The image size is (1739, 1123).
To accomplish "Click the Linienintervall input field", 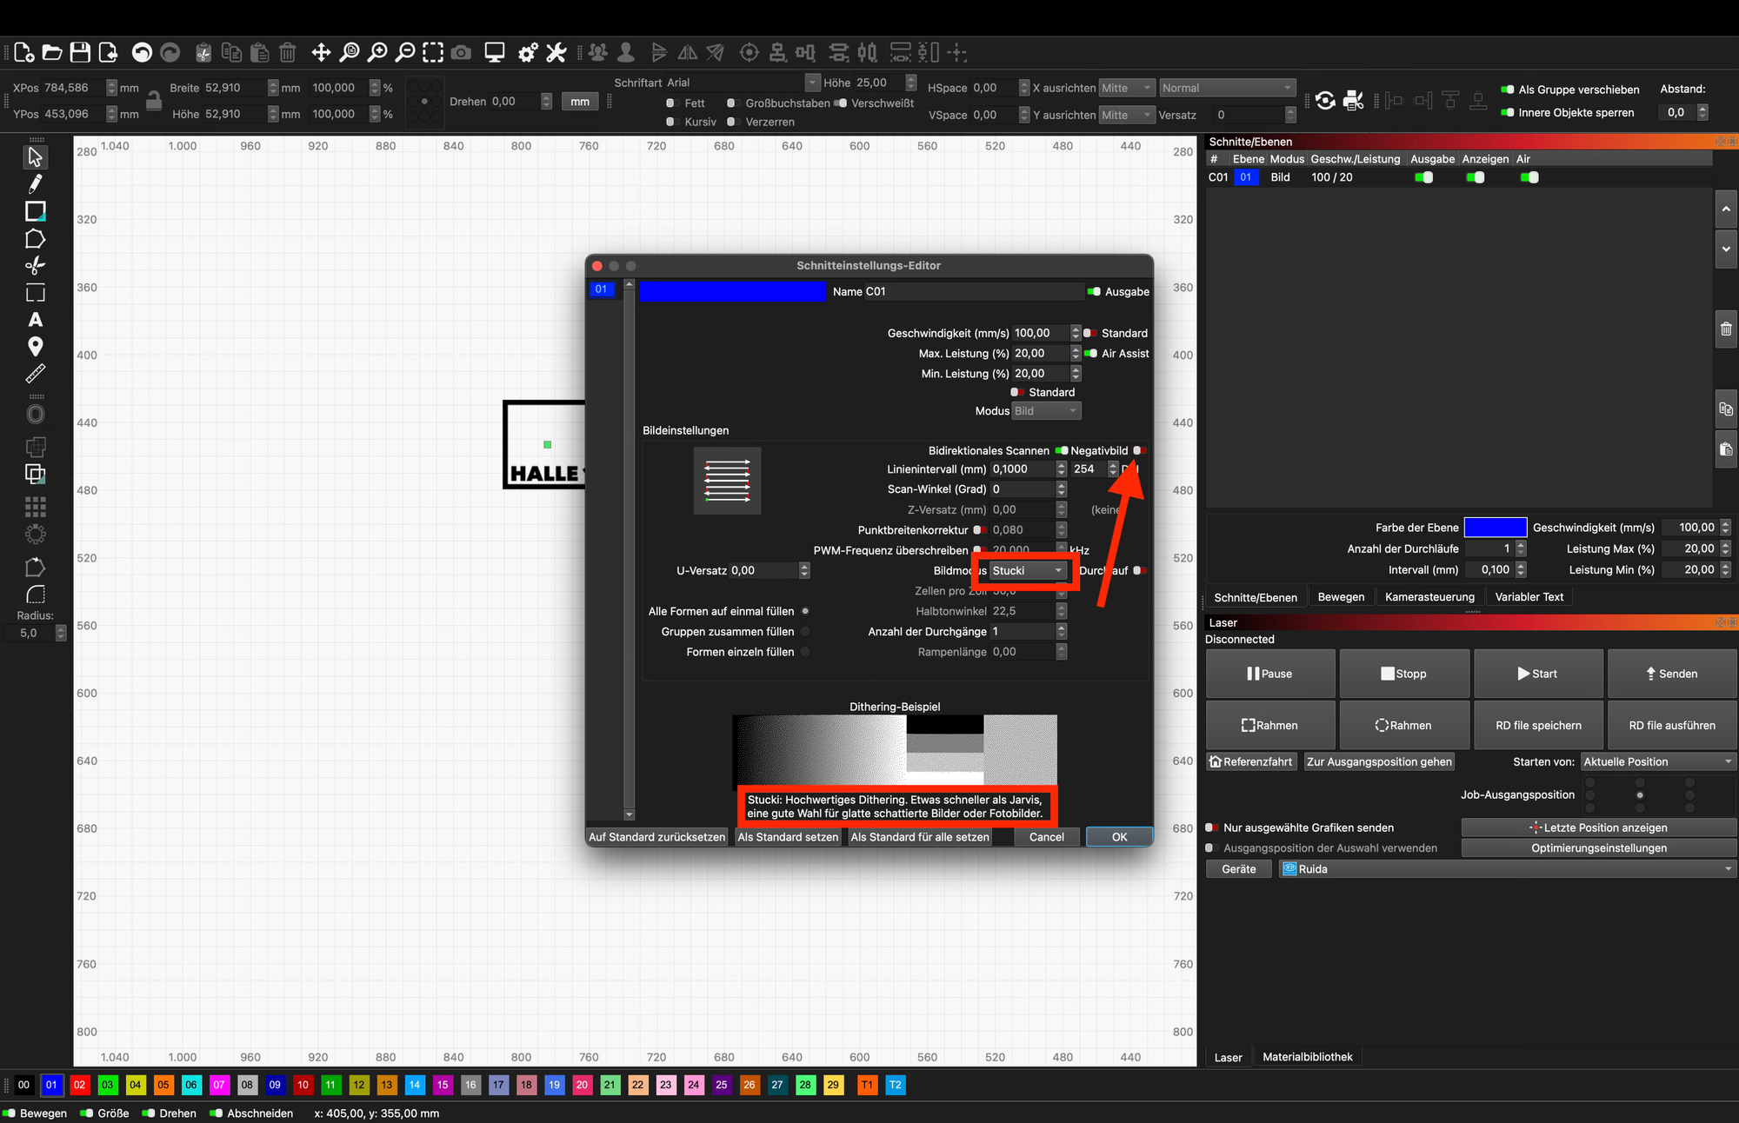I will point(1022,469).
